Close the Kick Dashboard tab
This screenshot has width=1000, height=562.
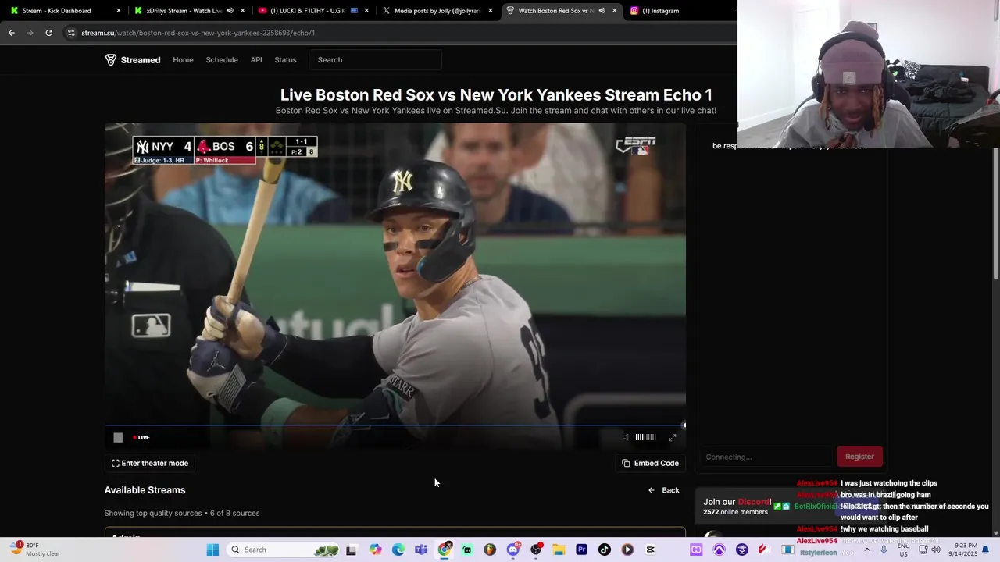pos(119,11)
